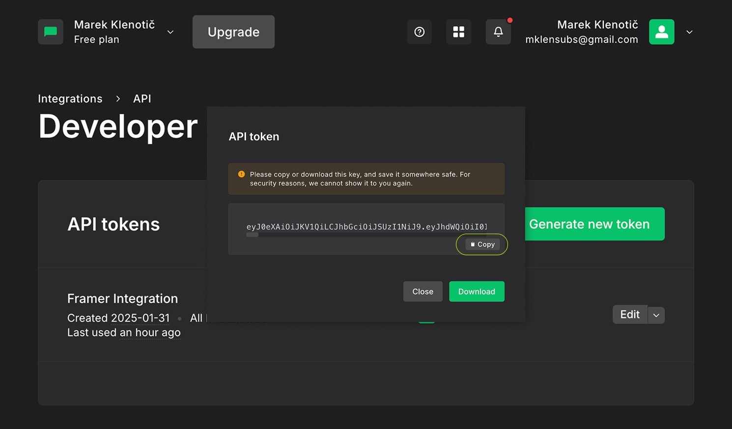732x429 pixels.
Task: Click the green account avatar icon
Action: [661, 31]
